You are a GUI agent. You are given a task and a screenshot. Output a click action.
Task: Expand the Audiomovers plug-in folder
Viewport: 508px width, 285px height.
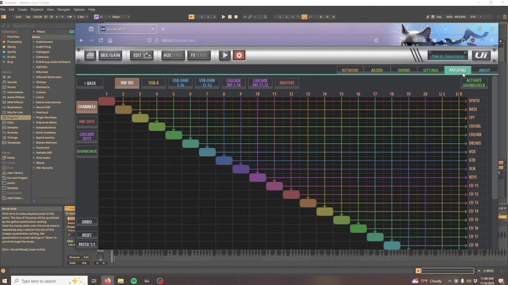(x=34, y=42)
